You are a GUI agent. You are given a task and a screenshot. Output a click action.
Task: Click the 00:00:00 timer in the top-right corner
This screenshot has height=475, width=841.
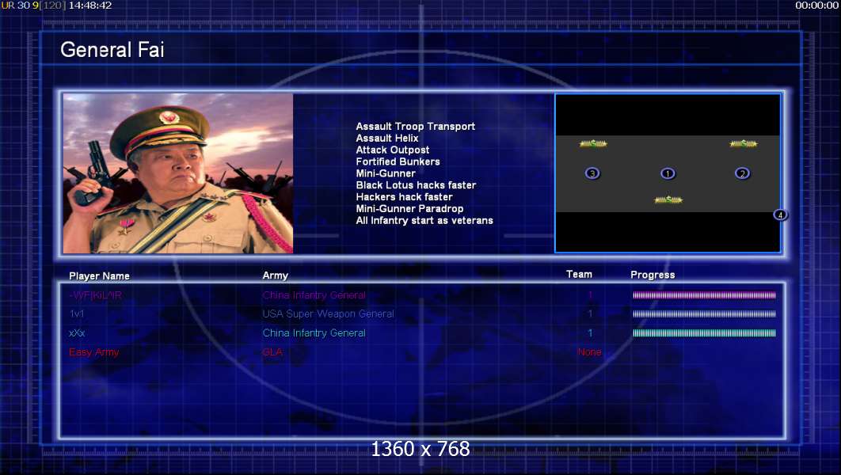point(816,6)
